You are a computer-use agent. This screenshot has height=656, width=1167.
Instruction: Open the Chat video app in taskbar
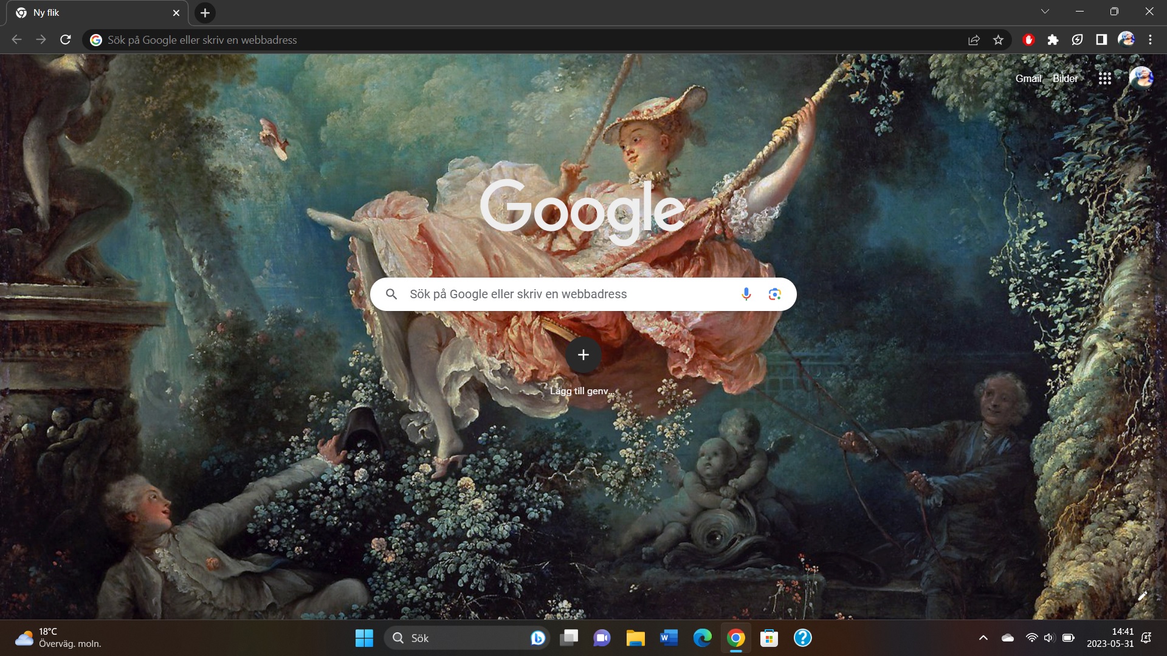coord(602,638)
